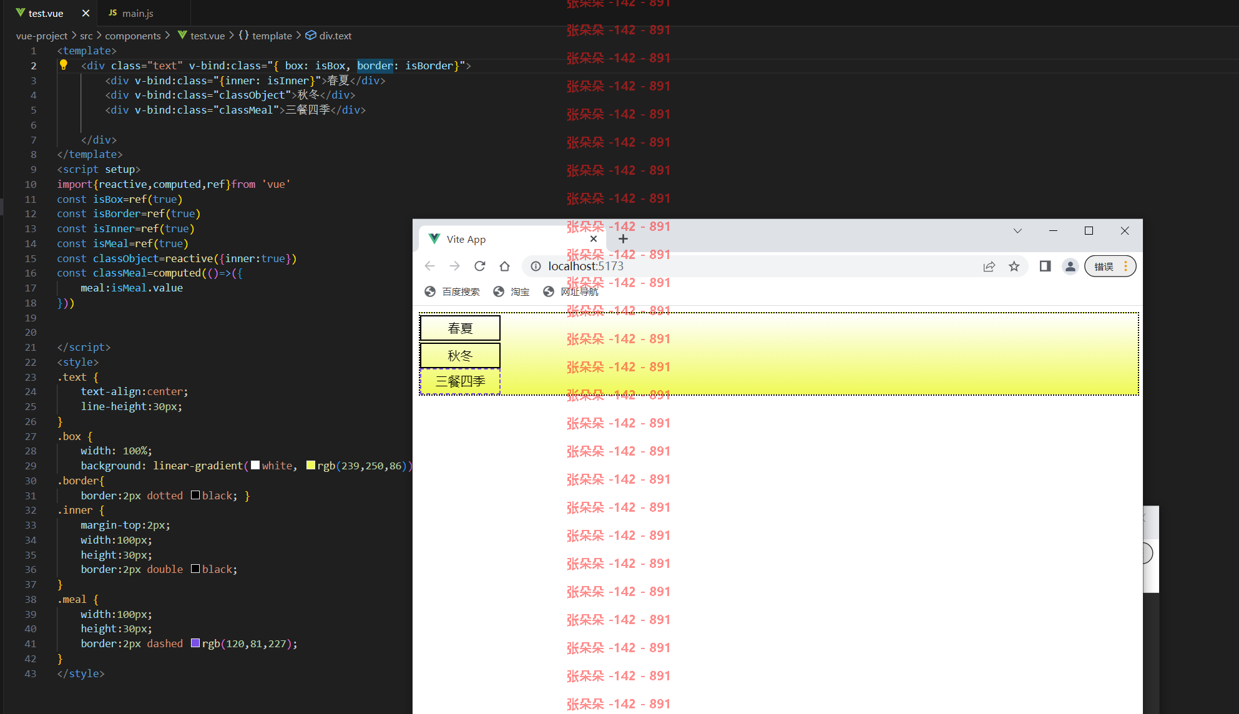Click the share page icon
The image size is (1239, 714).
(x=989, y=267)
